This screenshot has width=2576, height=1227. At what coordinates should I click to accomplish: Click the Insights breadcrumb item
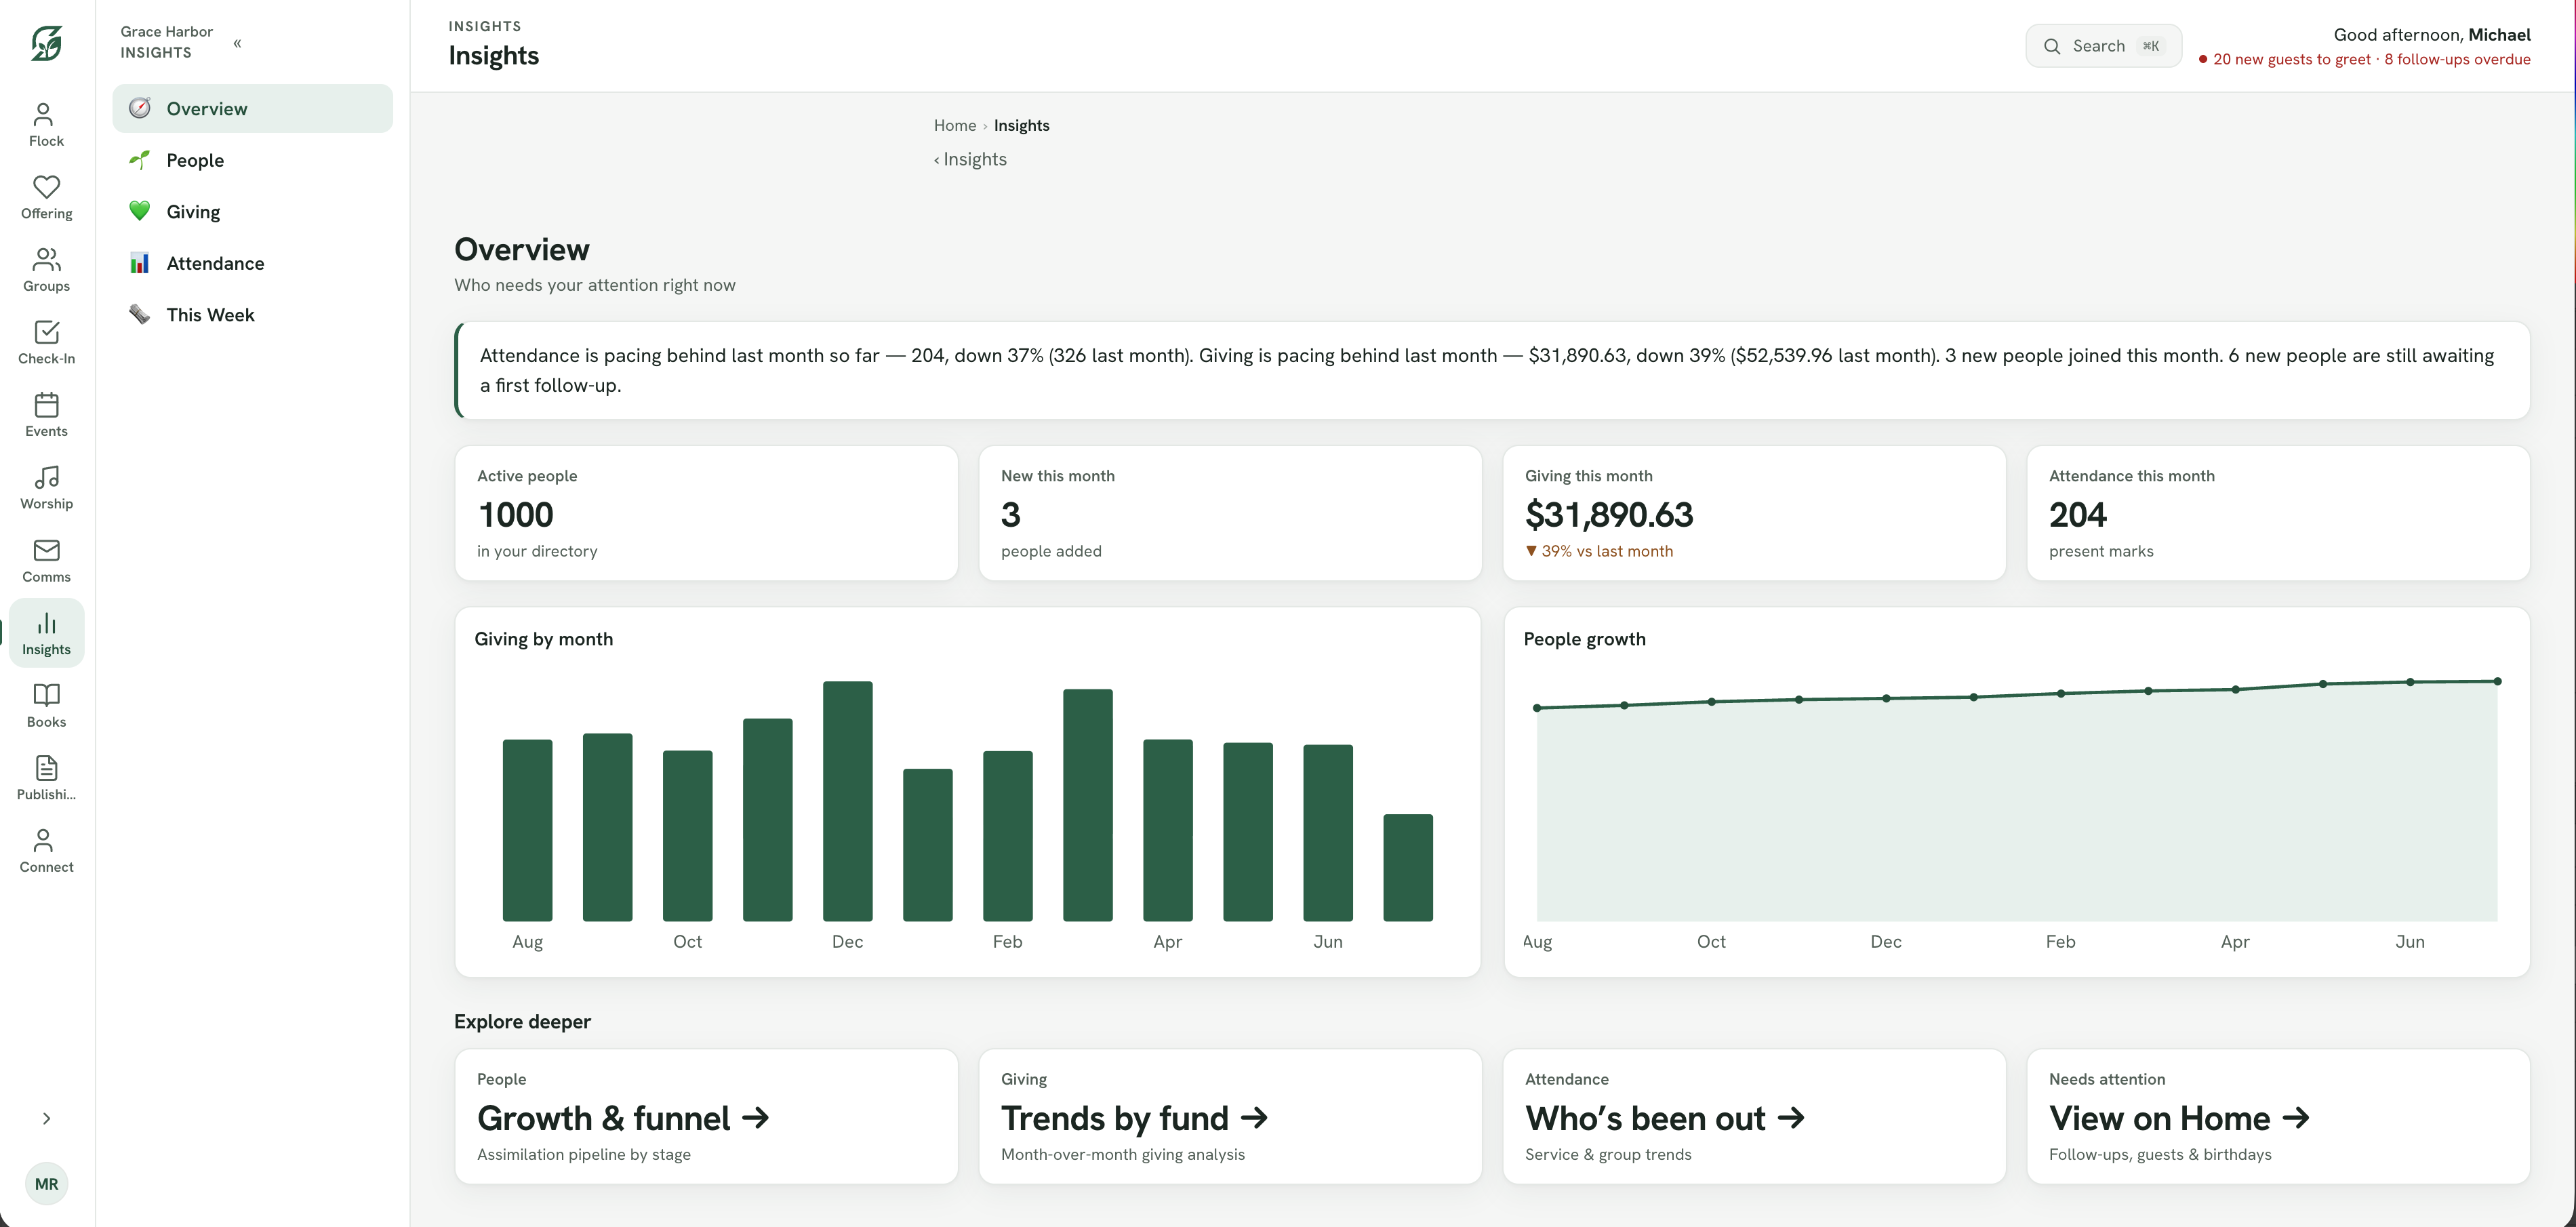(1021, 125)
